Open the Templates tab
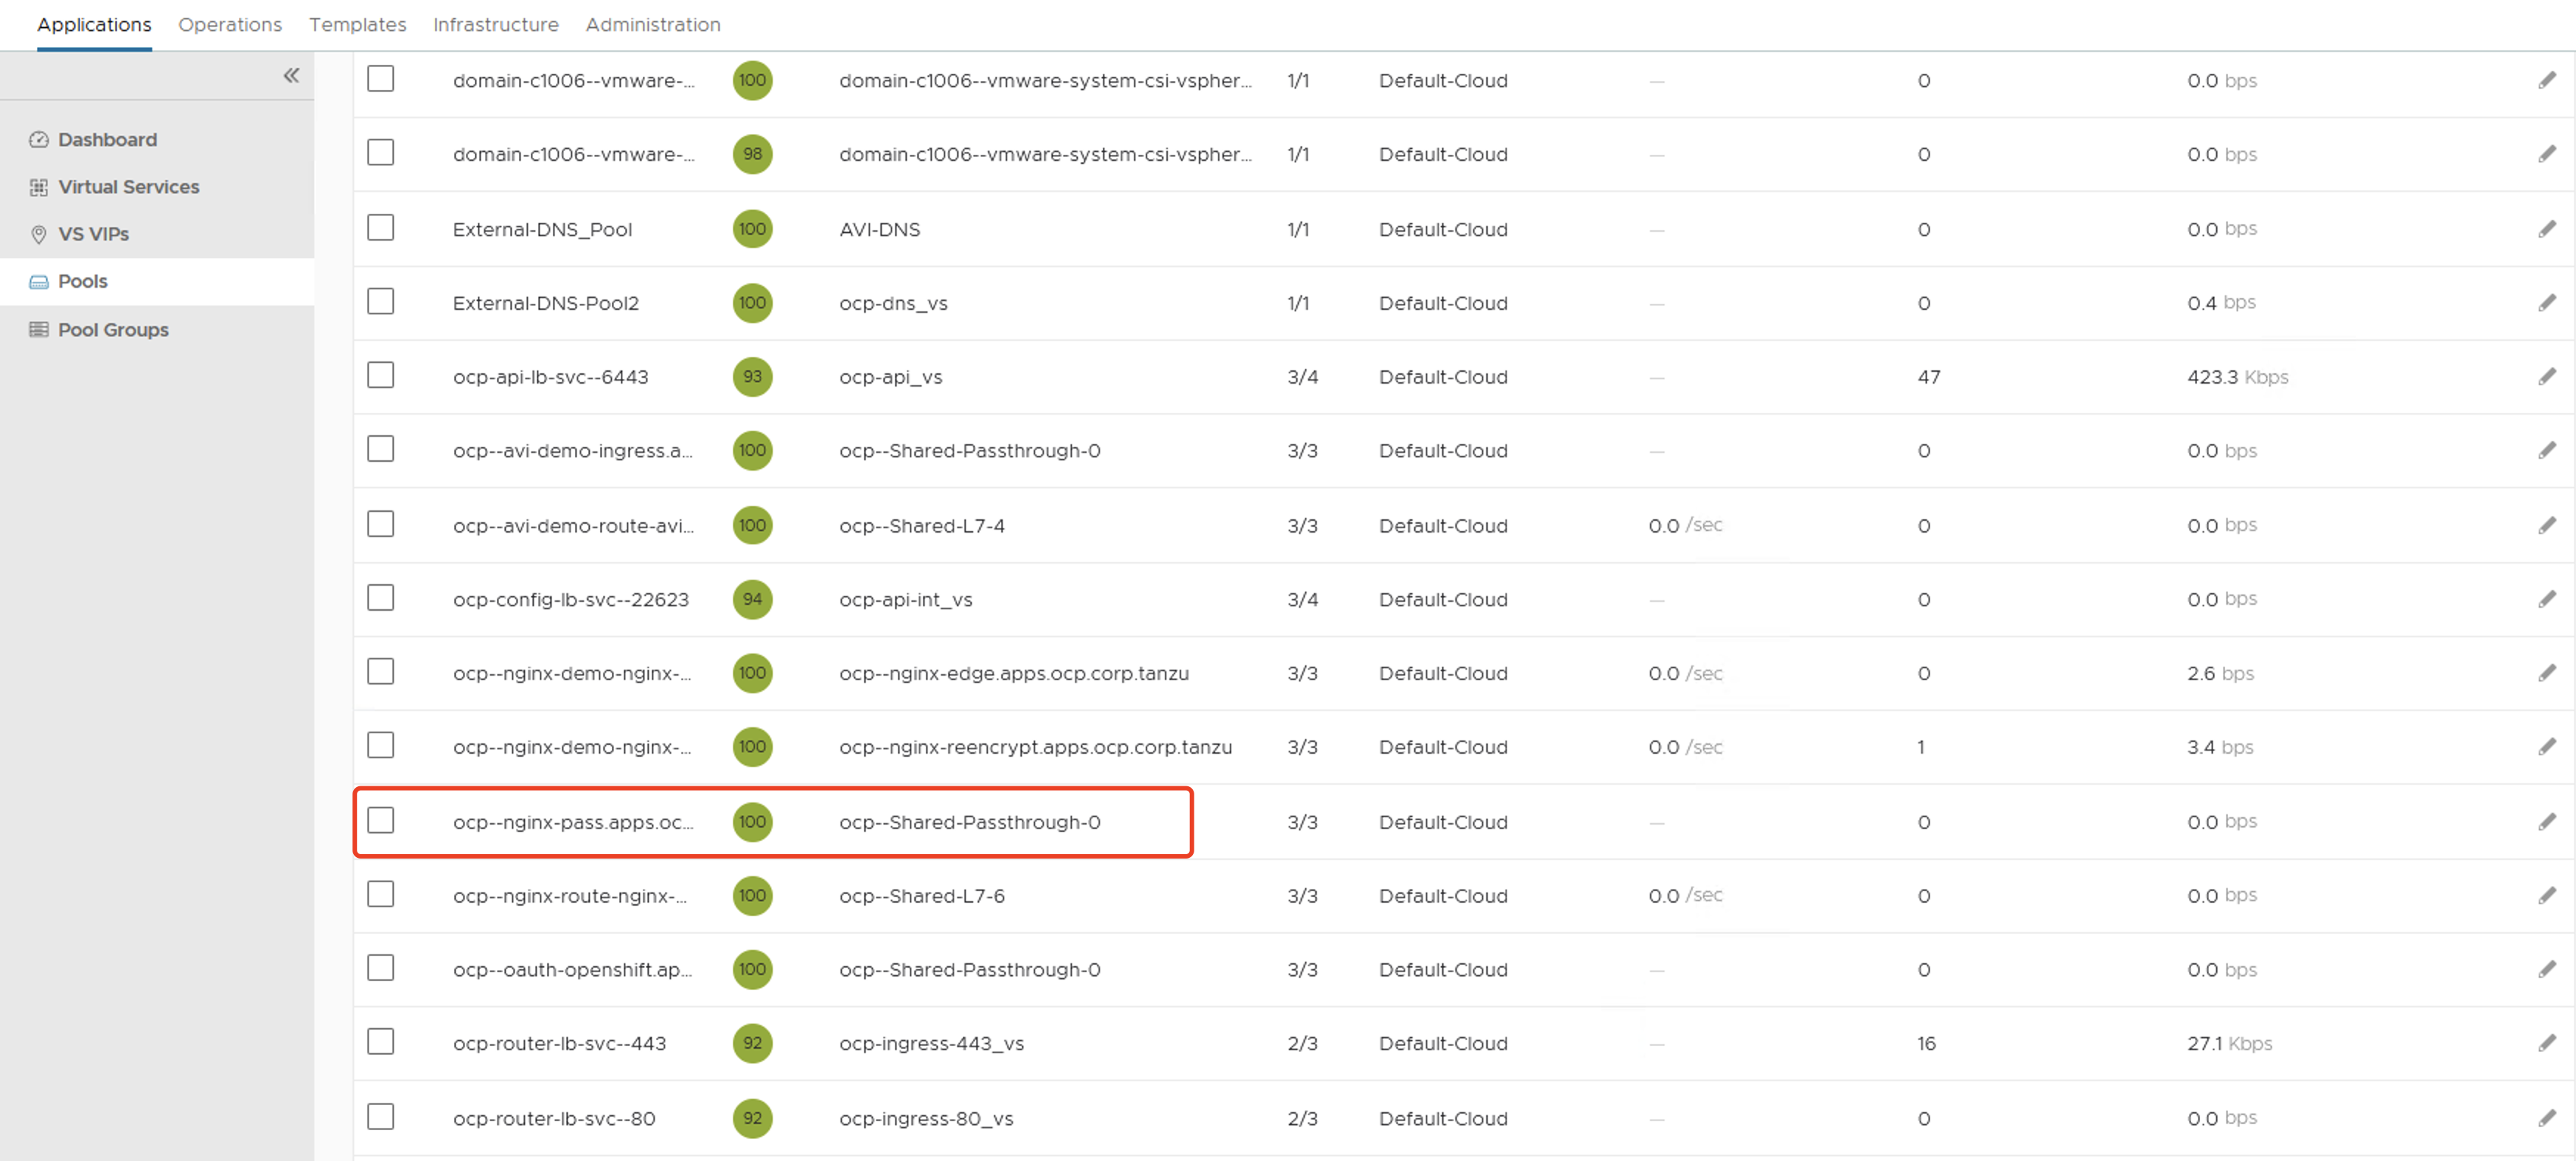The height and width of the screenshot is (1161, 2576). tap(357, 24)
